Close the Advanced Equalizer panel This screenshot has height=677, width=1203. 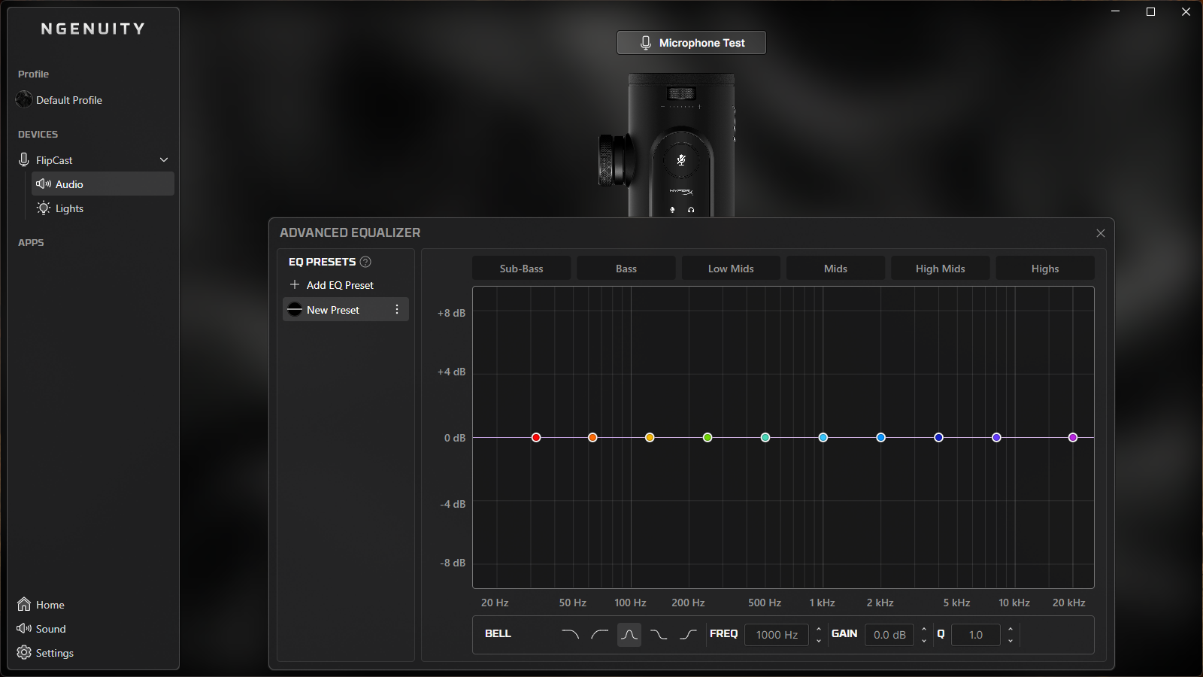tap(1101, 233)
